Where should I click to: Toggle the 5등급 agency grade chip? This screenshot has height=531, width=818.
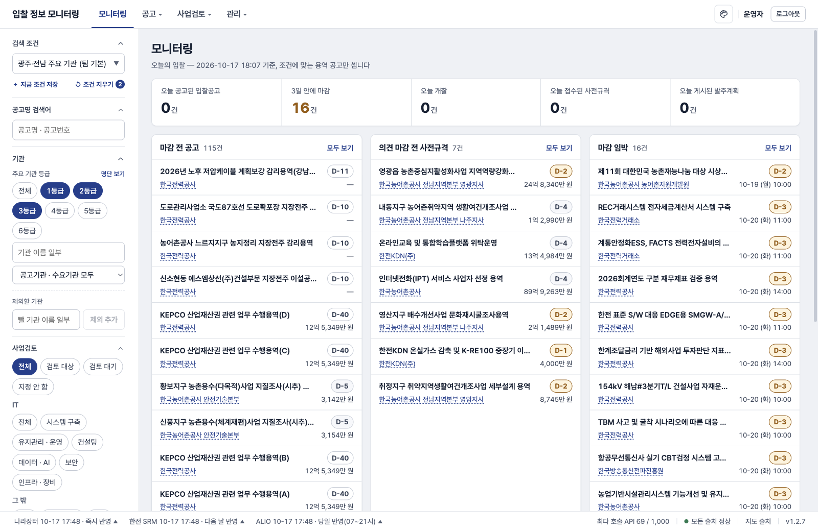click(x=93, y=211)
